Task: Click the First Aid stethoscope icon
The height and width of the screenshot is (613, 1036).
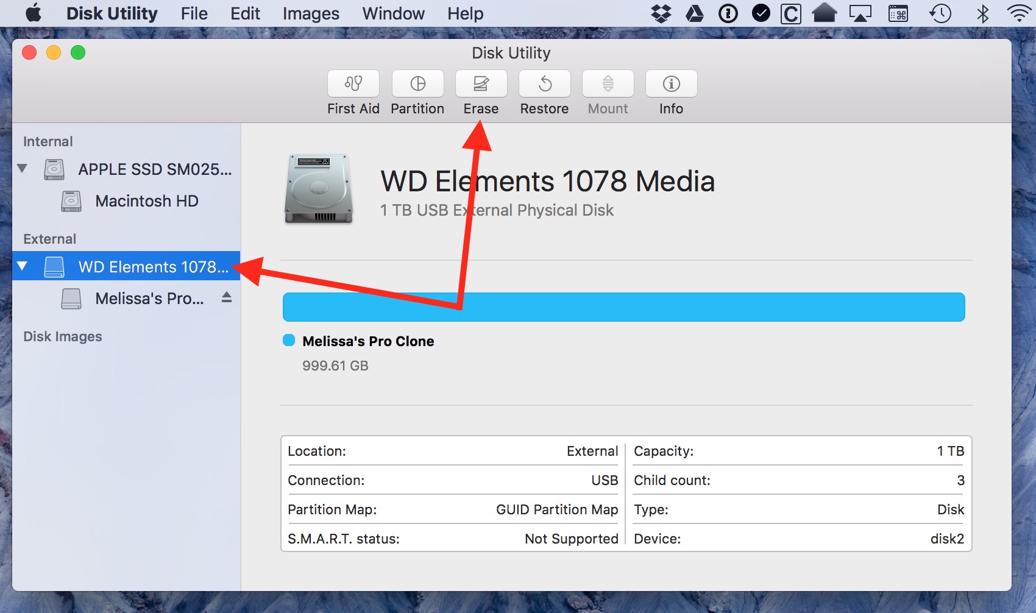Action: tap(353, 83)
